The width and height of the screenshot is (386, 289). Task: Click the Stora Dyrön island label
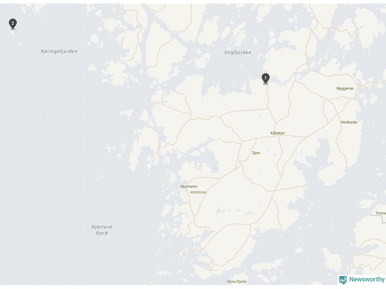click(237, 282)
